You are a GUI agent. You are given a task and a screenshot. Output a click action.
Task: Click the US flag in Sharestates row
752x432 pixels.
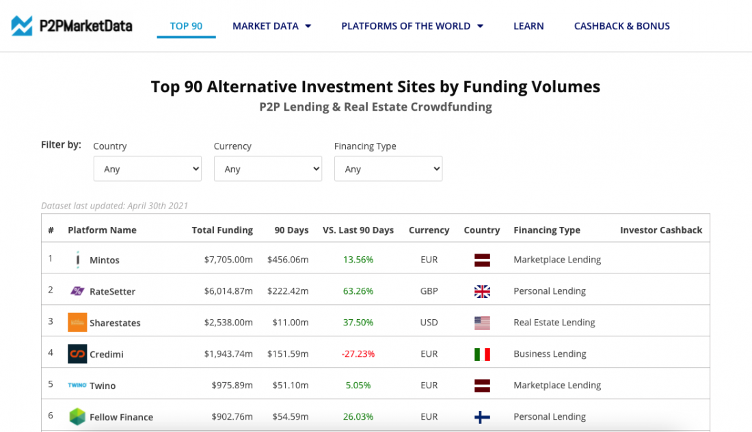[482, 323]
